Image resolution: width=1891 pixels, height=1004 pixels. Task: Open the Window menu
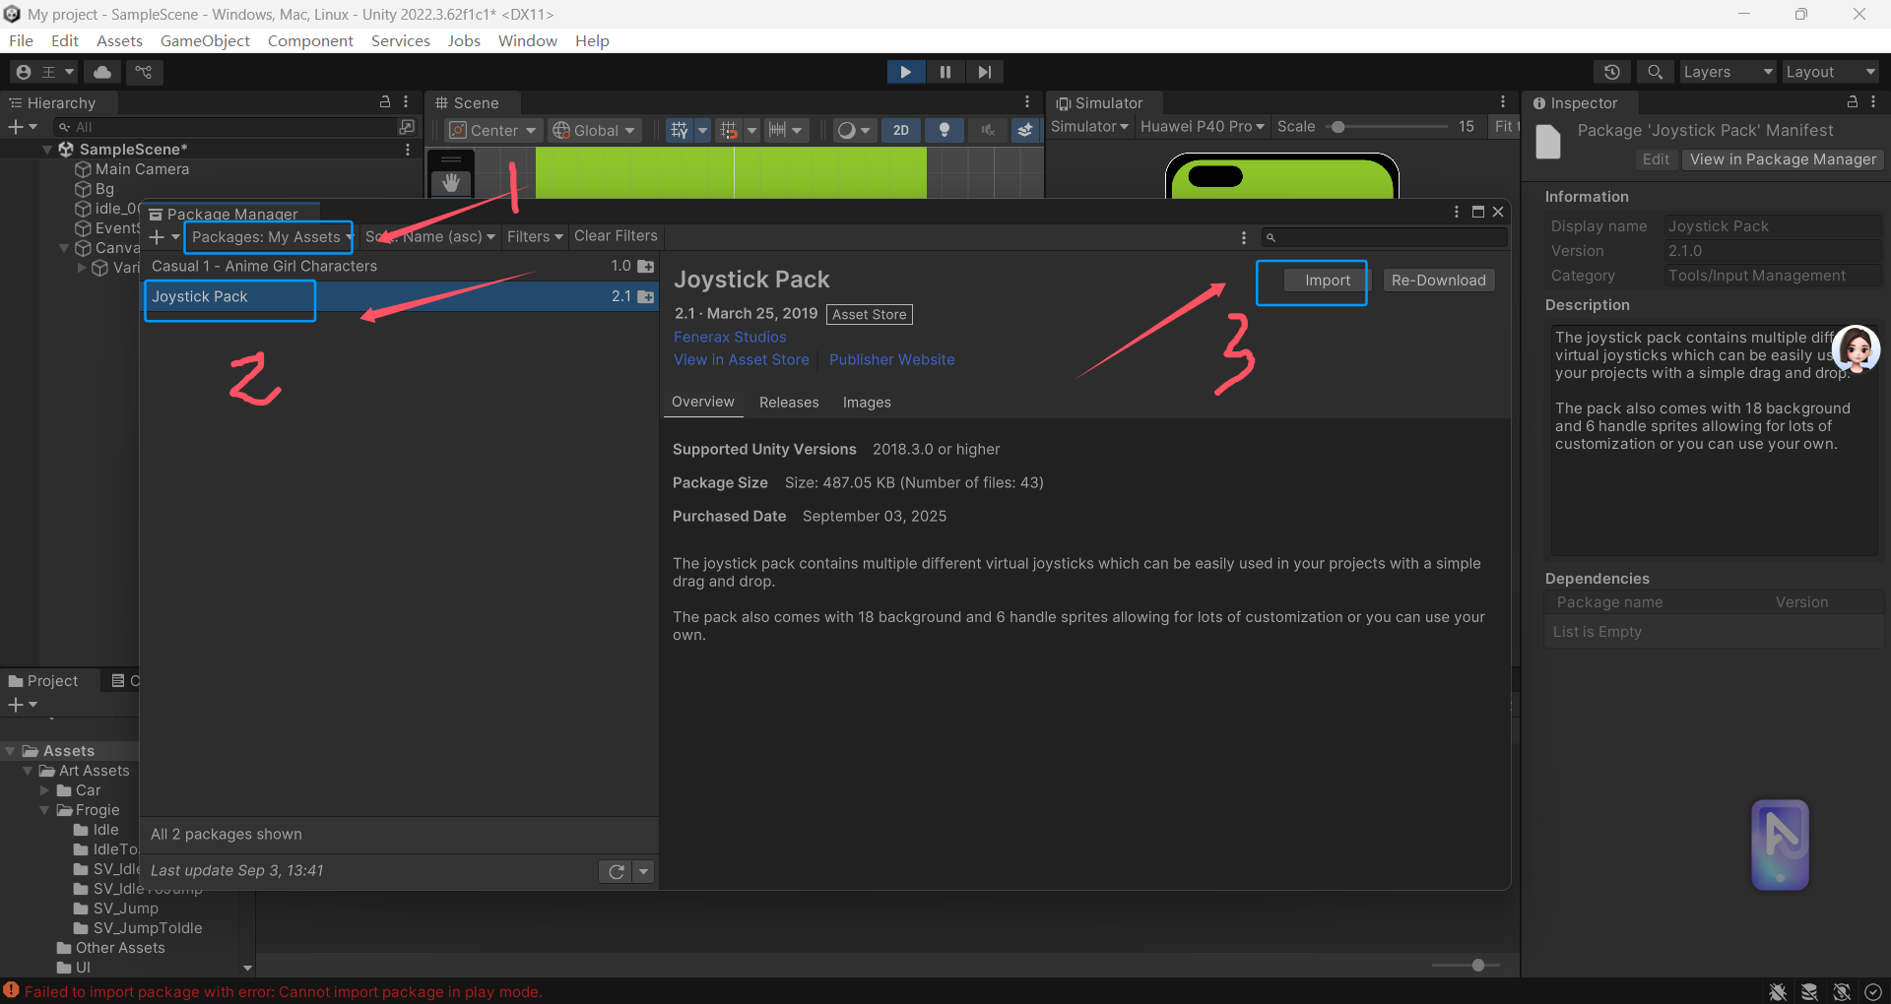click(x=527, y=40)
